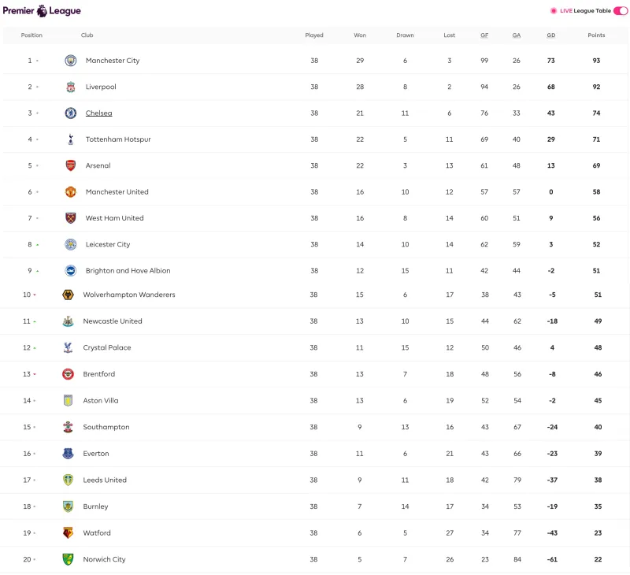This screenshot has height=575, width=630.
Task: Click the Tottenham Hotspur crest icon
Action: (x=71, y=139)
